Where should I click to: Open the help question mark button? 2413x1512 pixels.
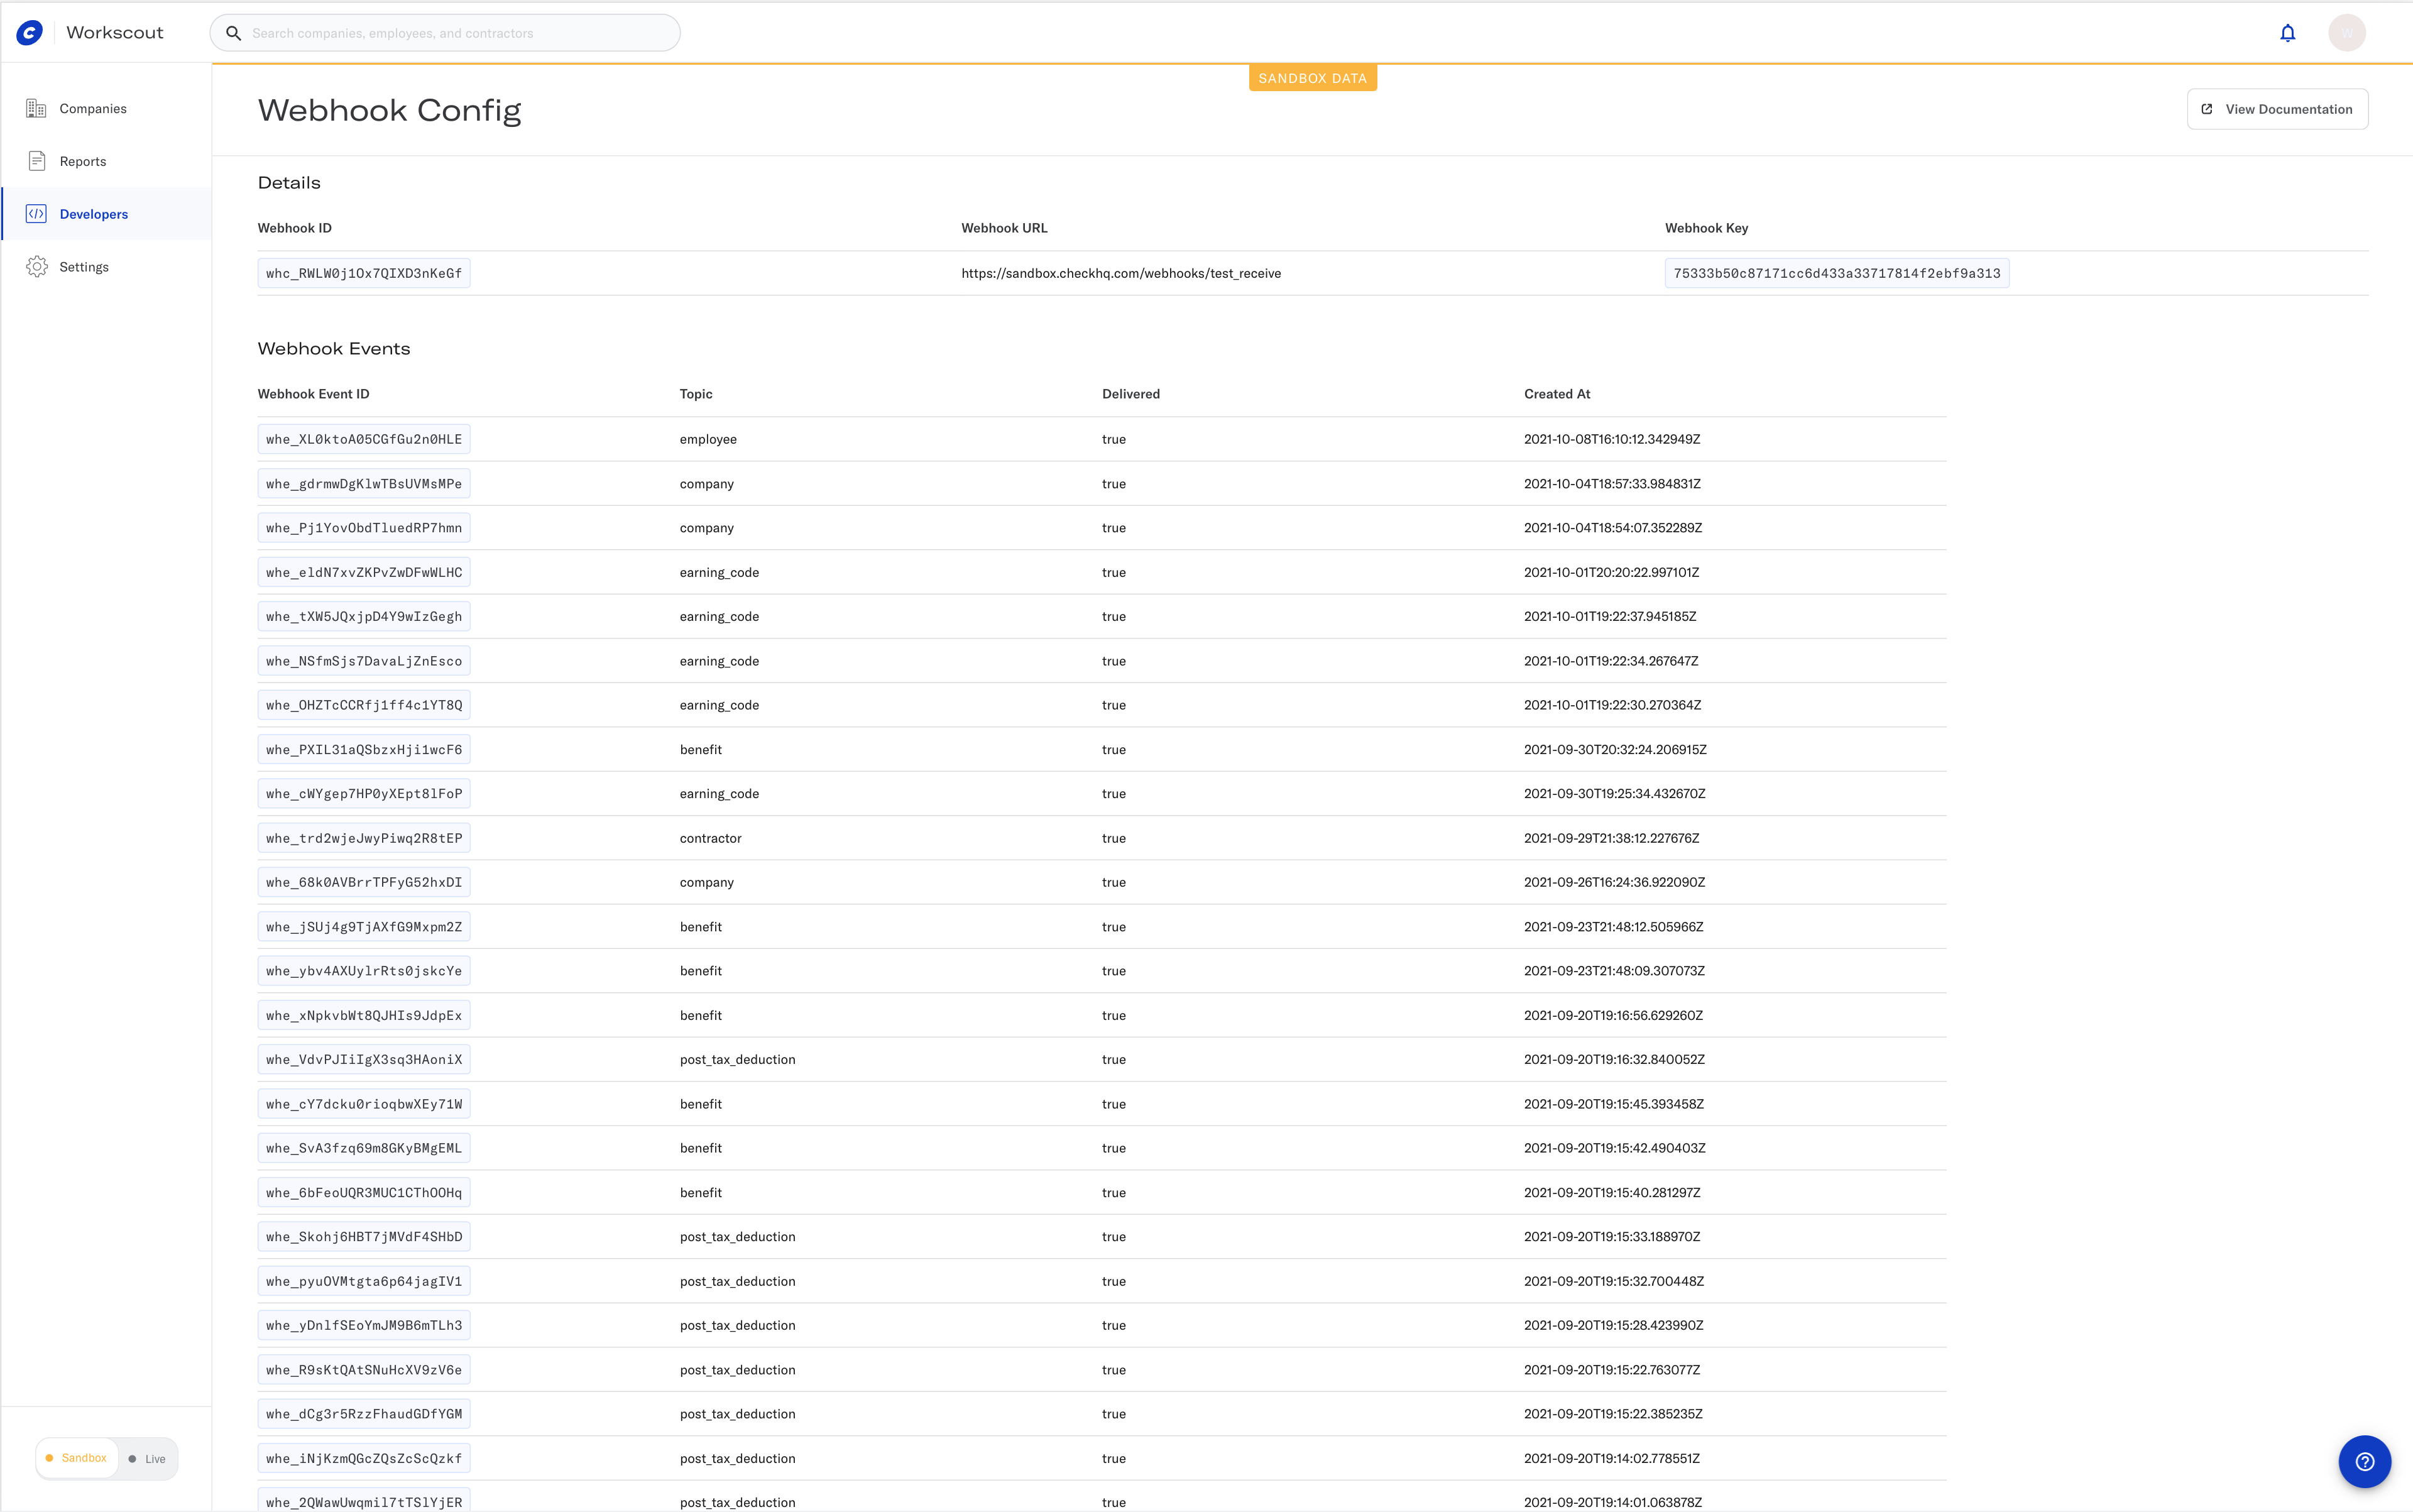(x=2364, y=1461)
